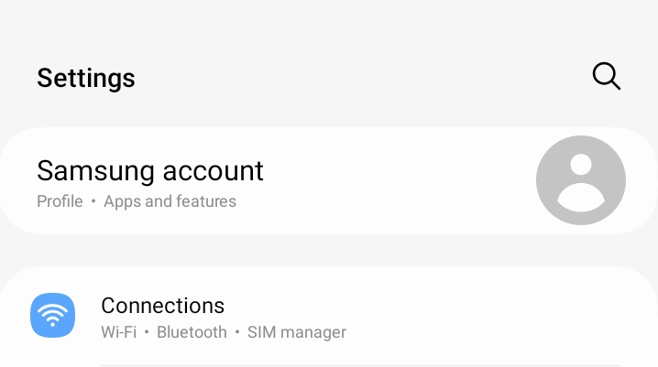
Task: Select the Apps and features subtitle text
Action: (x=170, y=201)
